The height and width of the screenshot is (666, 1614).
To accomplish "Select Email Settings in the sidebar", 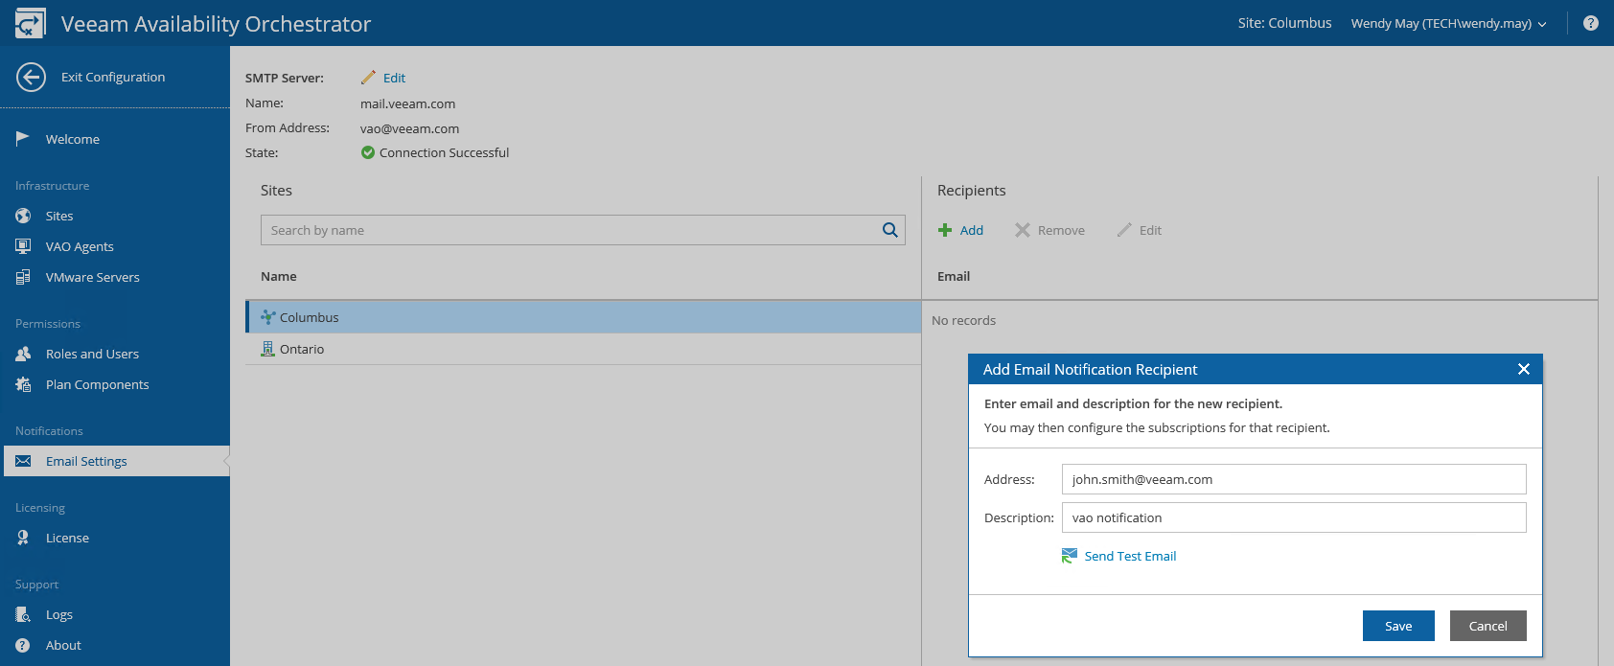I will (x=115, y=461).
